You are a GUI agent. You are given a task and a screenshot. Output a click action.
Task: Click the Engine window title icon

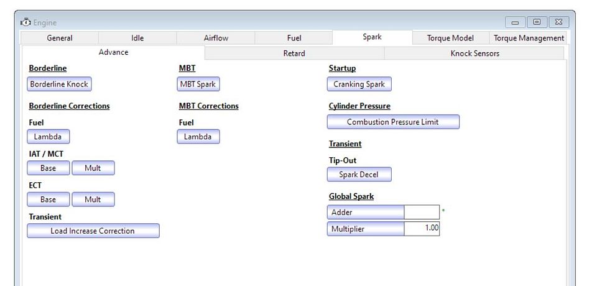pos(25,22)
